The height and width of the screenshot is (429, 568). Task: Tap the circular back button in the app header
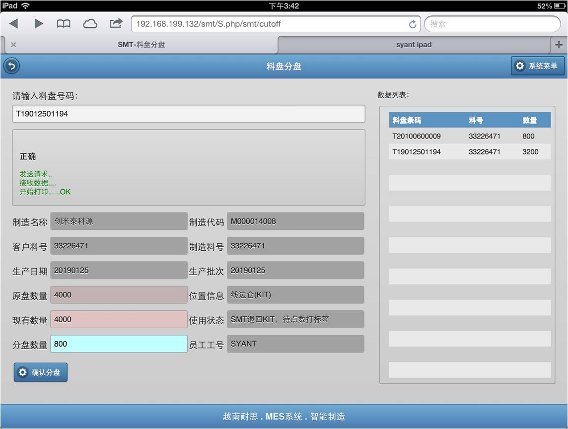tap(11, 66)
